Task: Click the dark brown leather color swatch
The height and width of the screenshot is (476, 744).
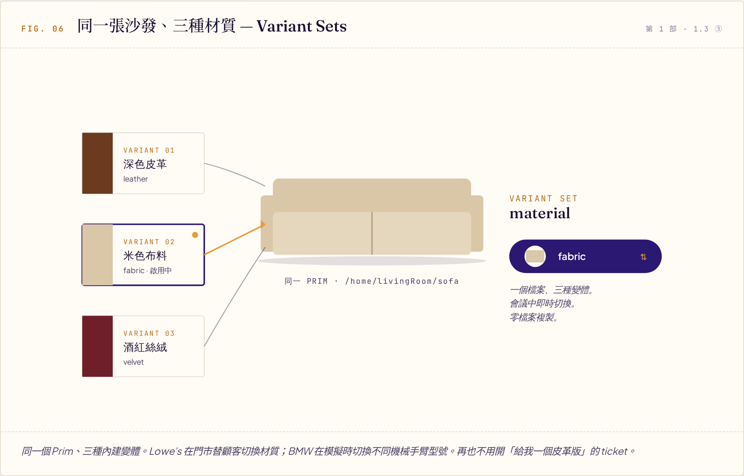Action: click(97, 163)
